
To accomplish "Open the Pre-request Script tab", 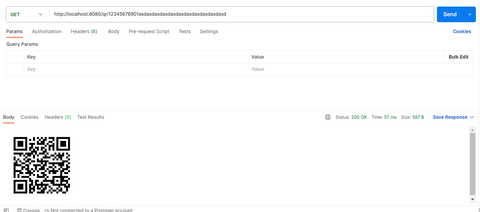I will tap(149, 31).
